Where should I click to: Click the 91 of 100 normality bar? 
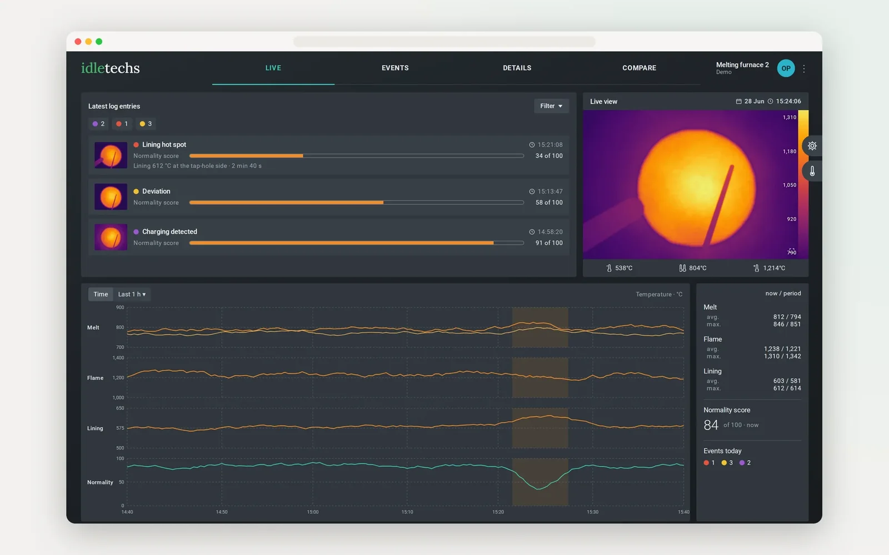[x=357, y=243]
